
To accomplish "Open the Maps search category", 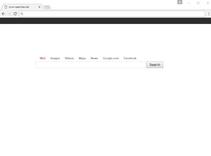I will coord(82,58).
